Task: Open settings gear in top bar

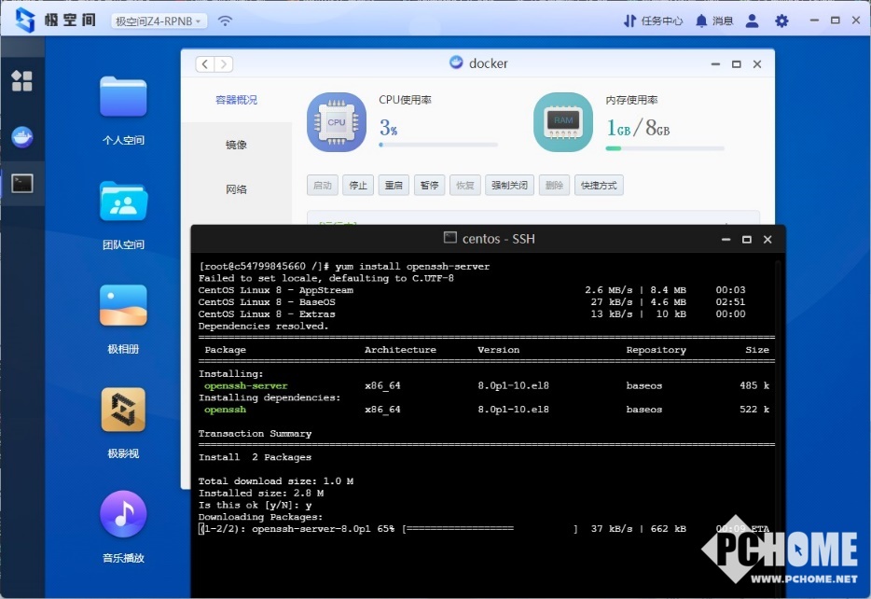Action: [x=781, y=21]
